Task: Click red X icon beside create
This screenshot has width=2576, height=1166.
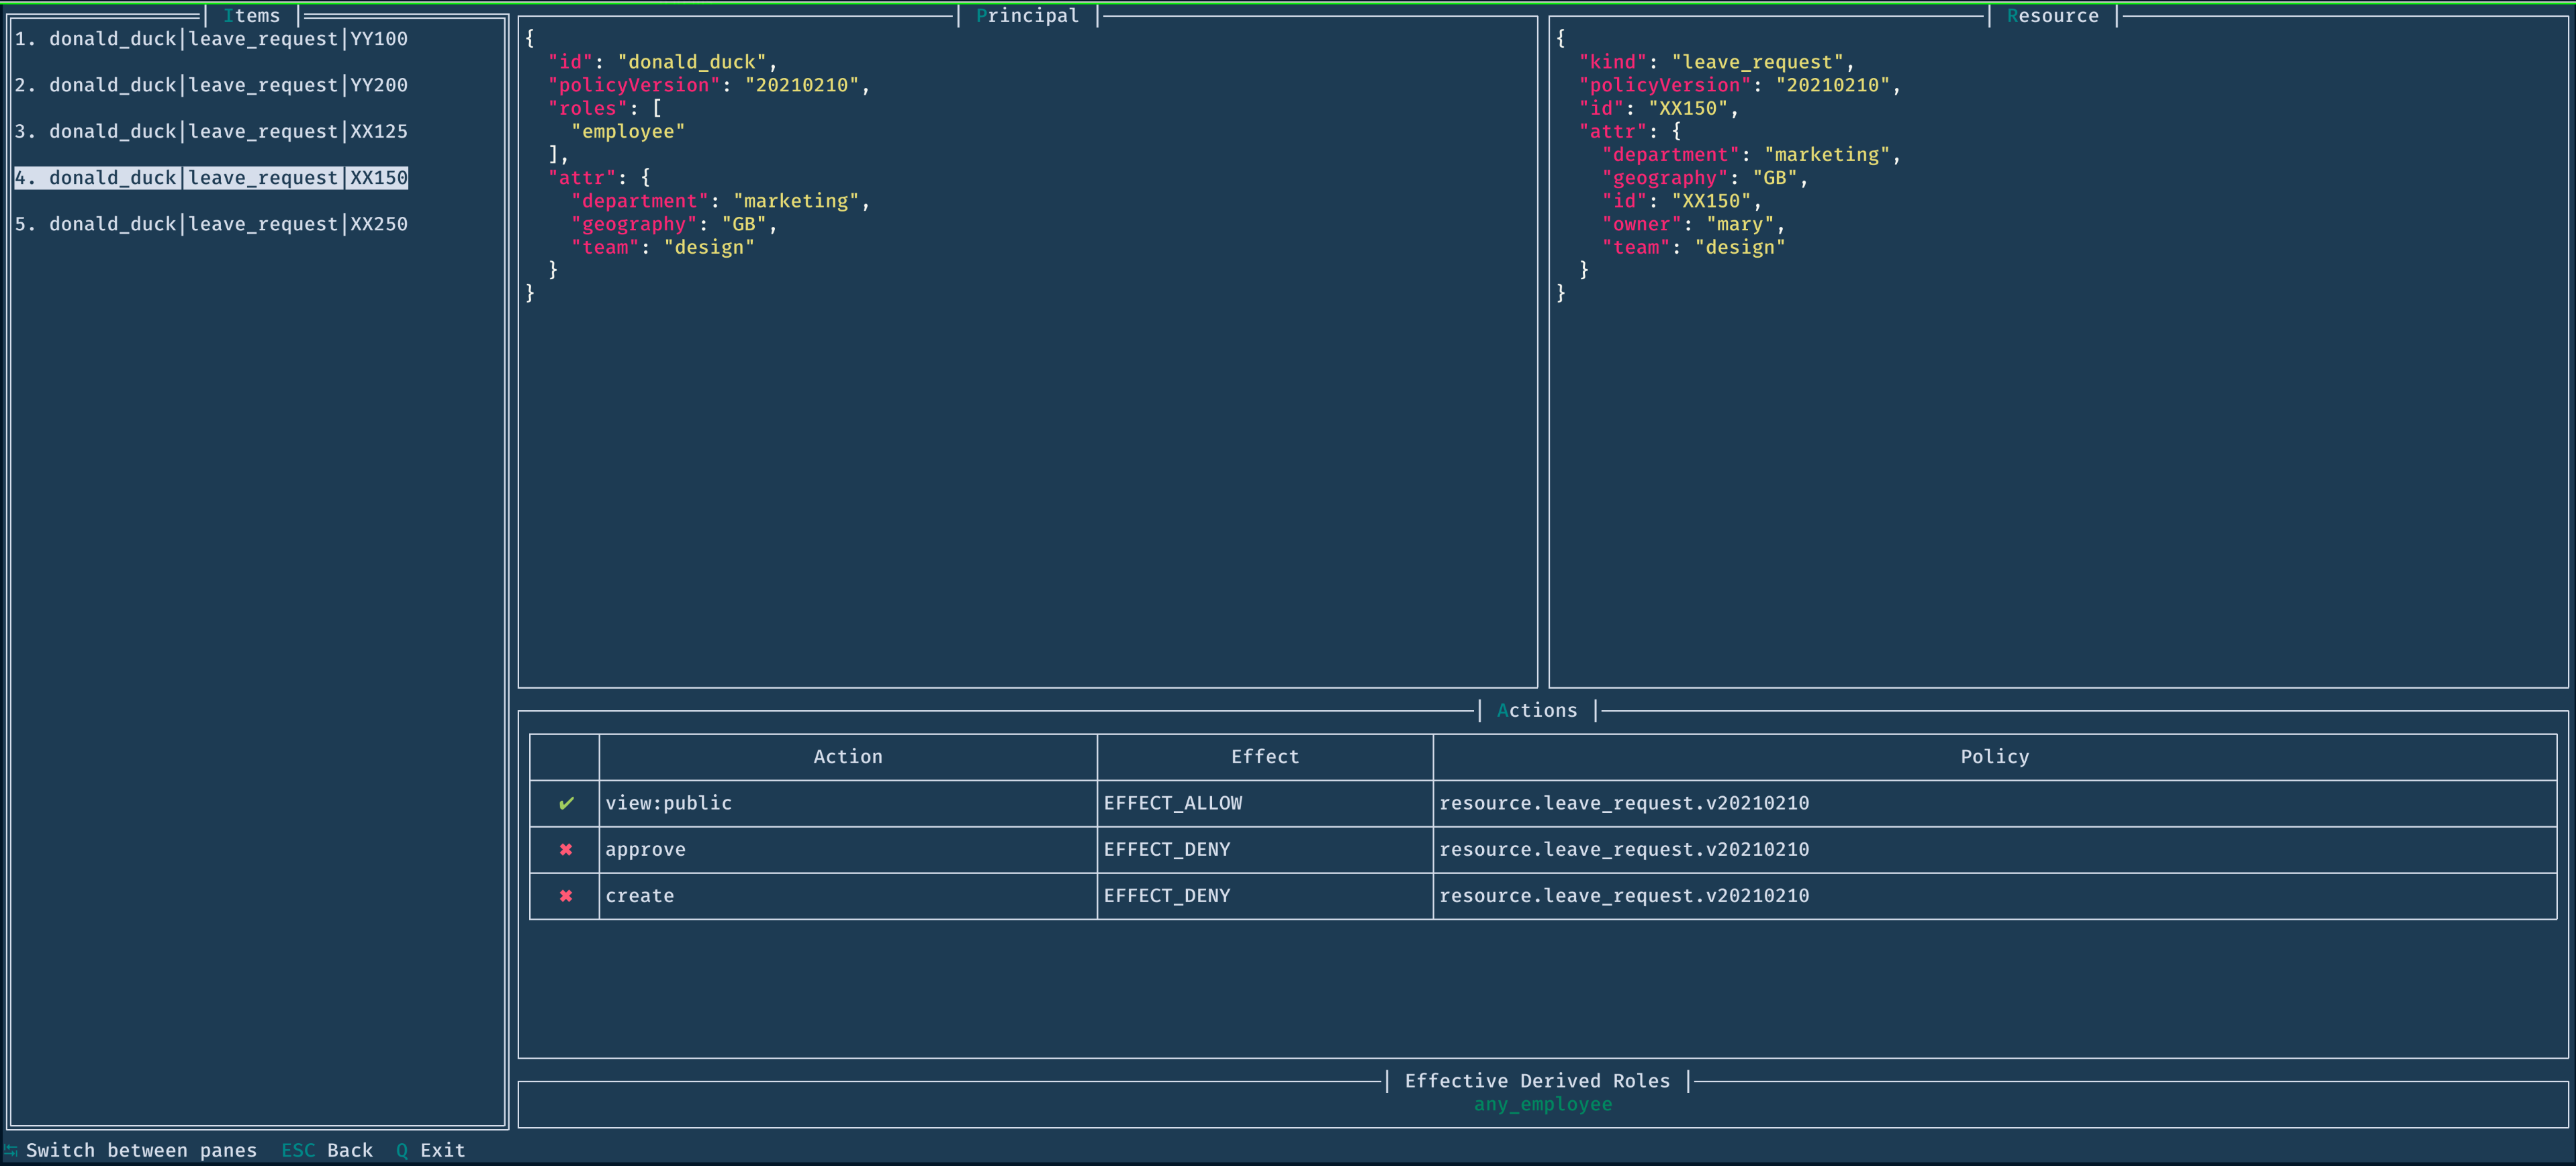Action: (566, 896)
